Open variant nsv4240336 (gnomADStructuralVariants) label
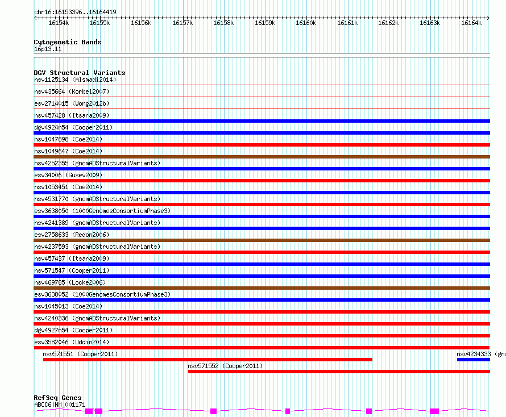The width and height of the screenshot is (506, 417). tap(97, 318)
